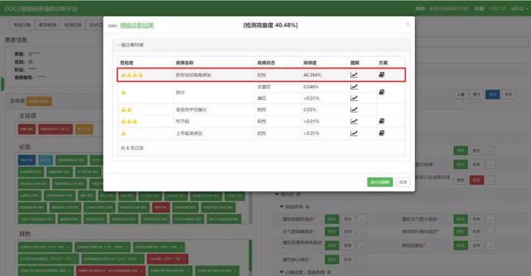
Task: Open user dropdown at header far right
Action: [x=519, y=8]
